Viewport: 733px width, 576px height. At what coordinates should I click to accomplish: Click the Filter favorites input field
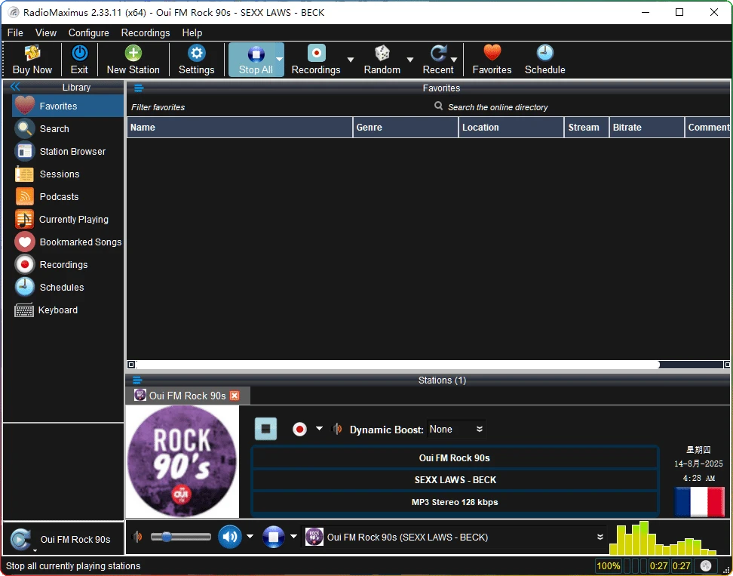point(278,107)
